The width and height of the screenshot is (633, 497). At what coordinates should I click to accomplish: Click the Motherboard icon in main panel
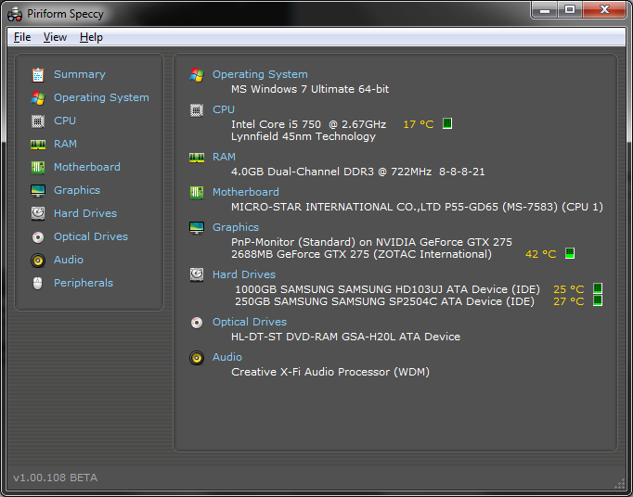pos(197,193)
